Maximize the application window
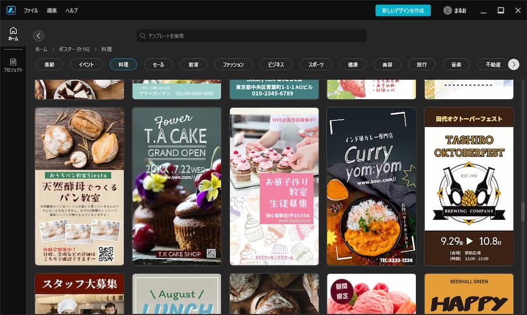527x315 pixels. [x=501, y=11]
